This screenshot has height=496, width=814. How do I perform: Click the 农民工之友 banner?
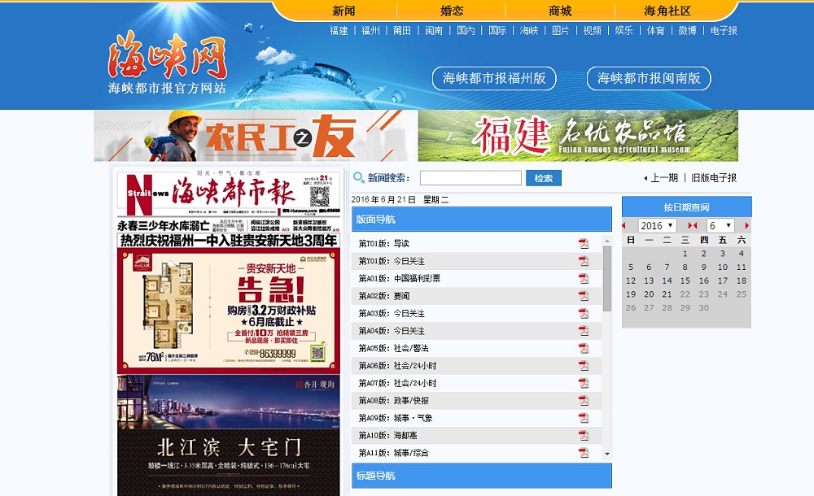(x=256, y=136)
